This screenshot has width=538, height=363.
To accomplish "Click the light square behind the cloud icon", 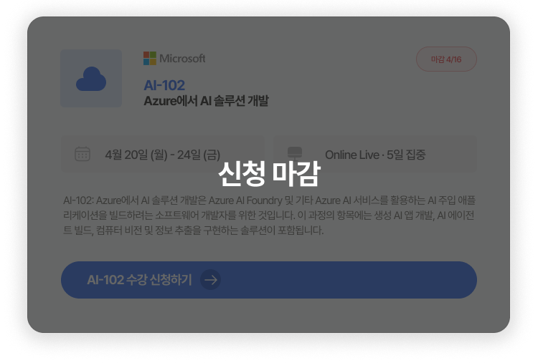I will pyautogui.click(x=70, y=58).
